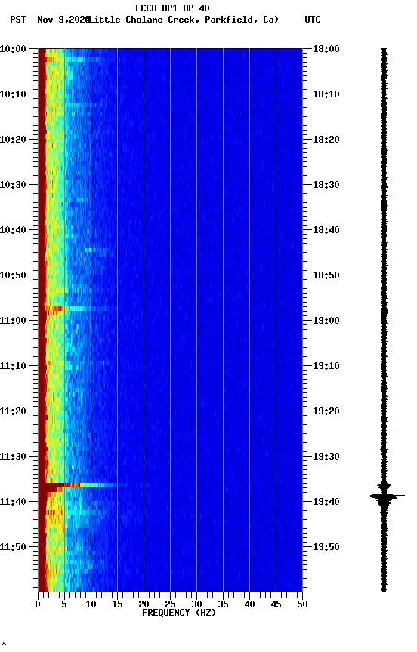Click the 'UTC' timezone label
The width and height of the screenshot is (417, 652).
coord(313,20)
